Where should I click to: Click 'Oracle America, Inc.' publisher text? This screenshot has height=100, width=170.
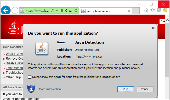click(87, 50)
